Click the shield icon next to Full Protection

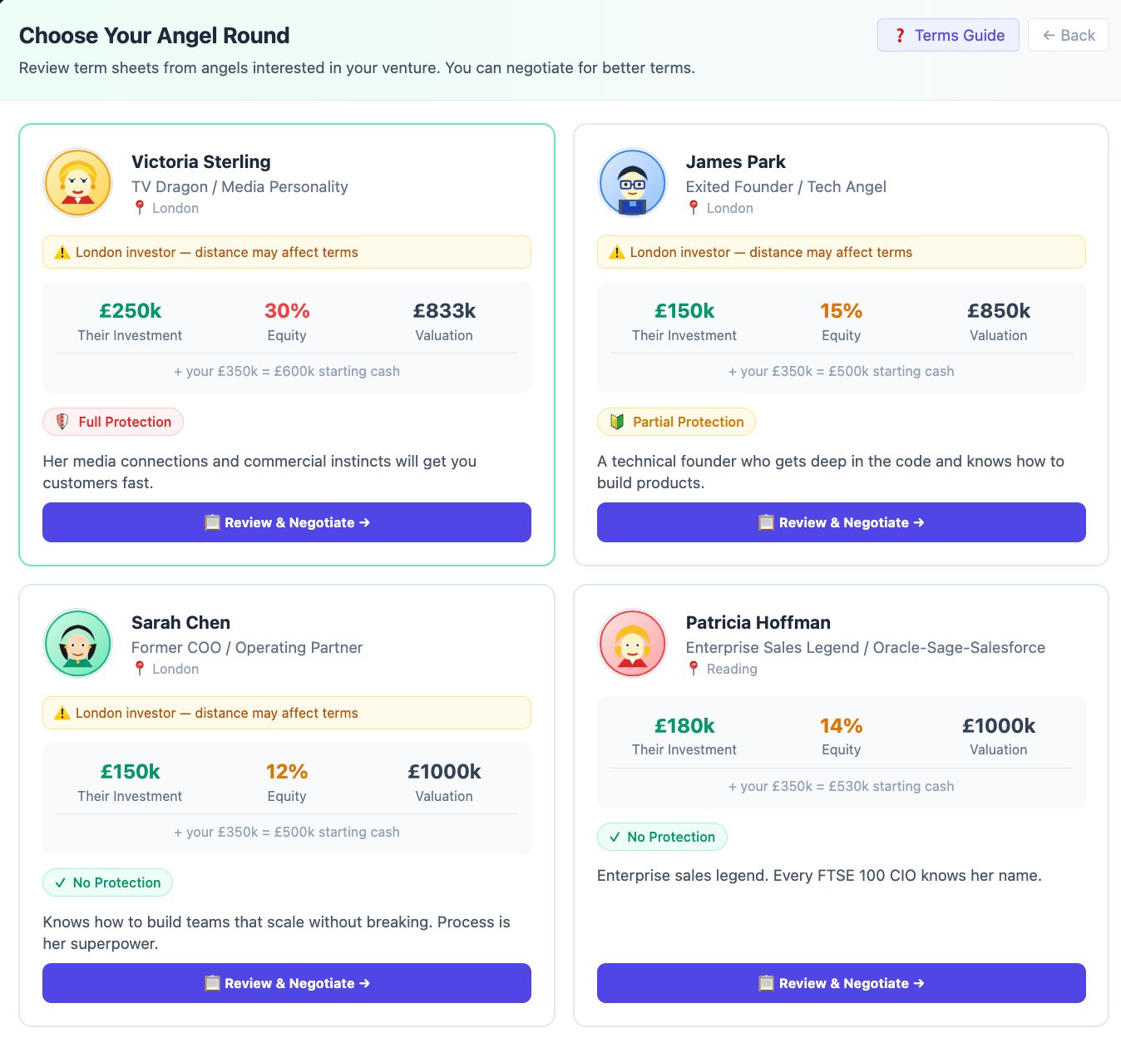pos(61,422)
